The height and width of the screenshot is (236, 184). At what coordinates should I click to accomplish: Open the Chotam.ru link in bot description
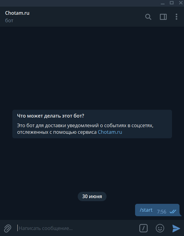click(x=110, y=132)
